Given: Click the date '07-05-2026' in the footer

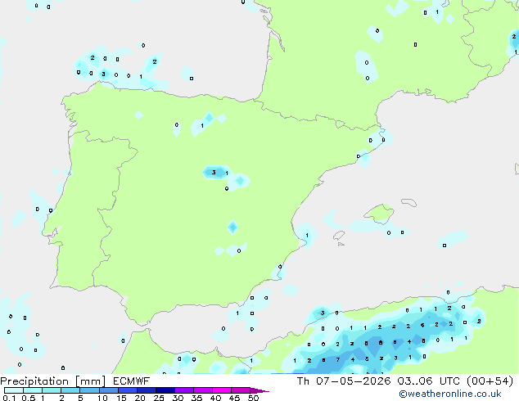Looking at the screenshot, I should [x=353, y=381].
